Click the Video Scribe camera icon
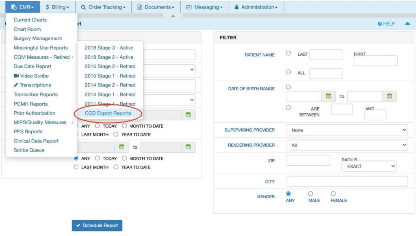The image size is (416, 236). pyautogui.click(x=17, y=76)
